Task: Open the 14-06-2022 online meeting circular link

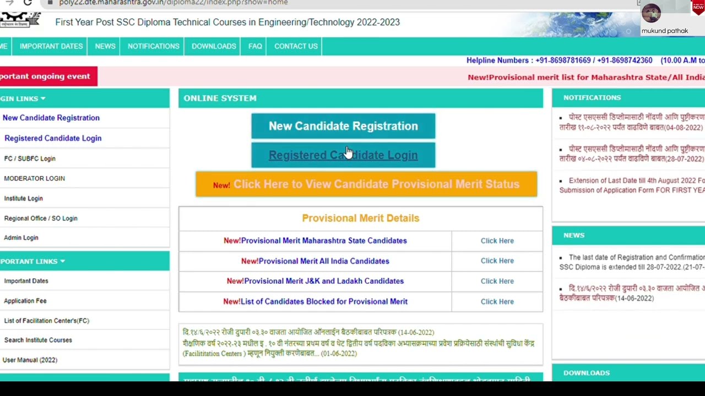Action: [308, 332]
